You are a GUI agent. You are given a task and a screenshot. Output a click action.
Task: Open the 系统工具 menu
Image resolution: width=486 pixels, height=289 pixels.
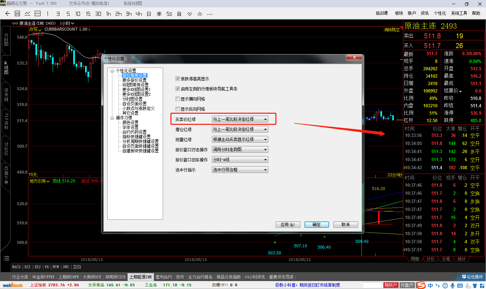[x=459, y=13]
